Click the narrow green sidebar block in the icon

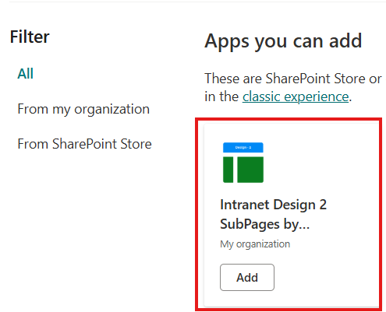point(228,170)
